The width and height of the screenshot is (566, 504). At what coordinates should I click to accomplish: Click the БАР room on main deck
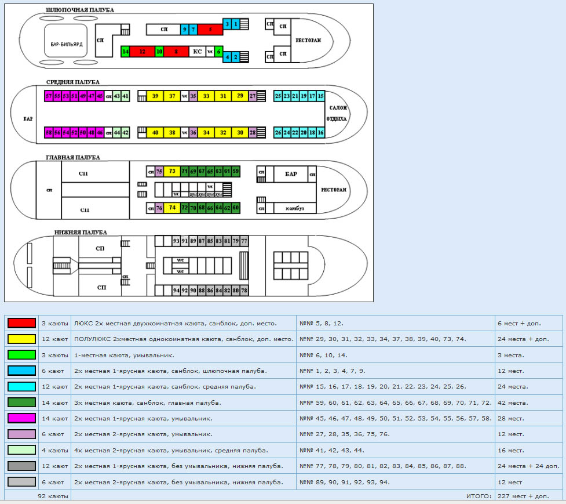tap(291, 174)
